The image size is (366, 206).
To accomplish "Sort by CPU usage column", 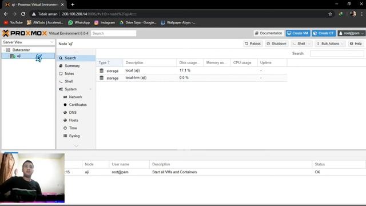I will click(x=244, y=62).
